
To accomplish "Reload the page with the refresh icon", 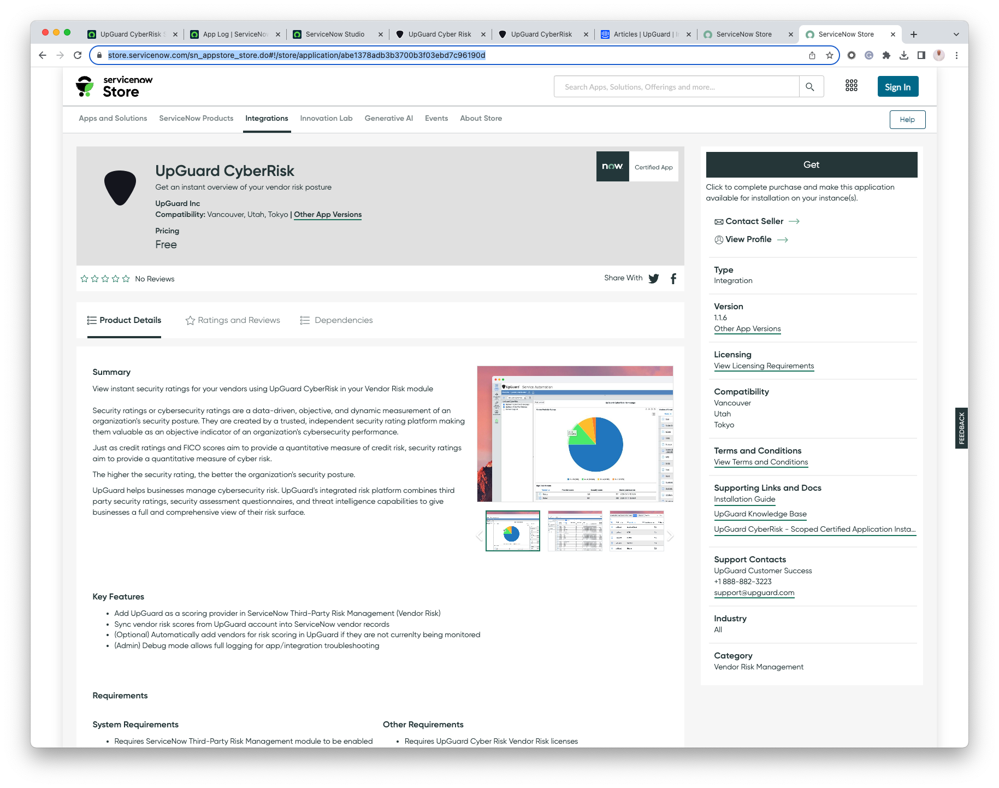I will 78,55.
